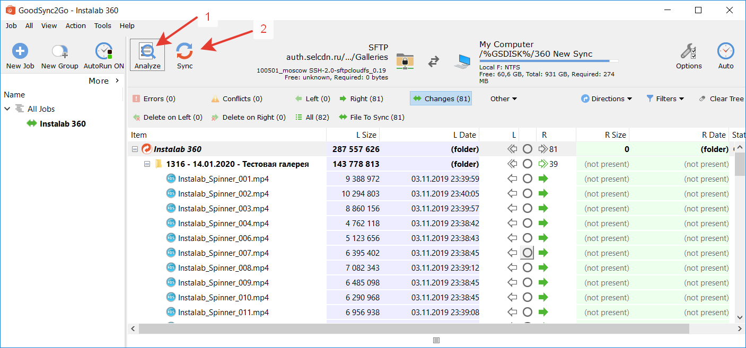The width and height of the screenshot is (746, 348).
Task: Click the right path /%GSDISK%/360 New Sync
Action: [x=536, y=54]
